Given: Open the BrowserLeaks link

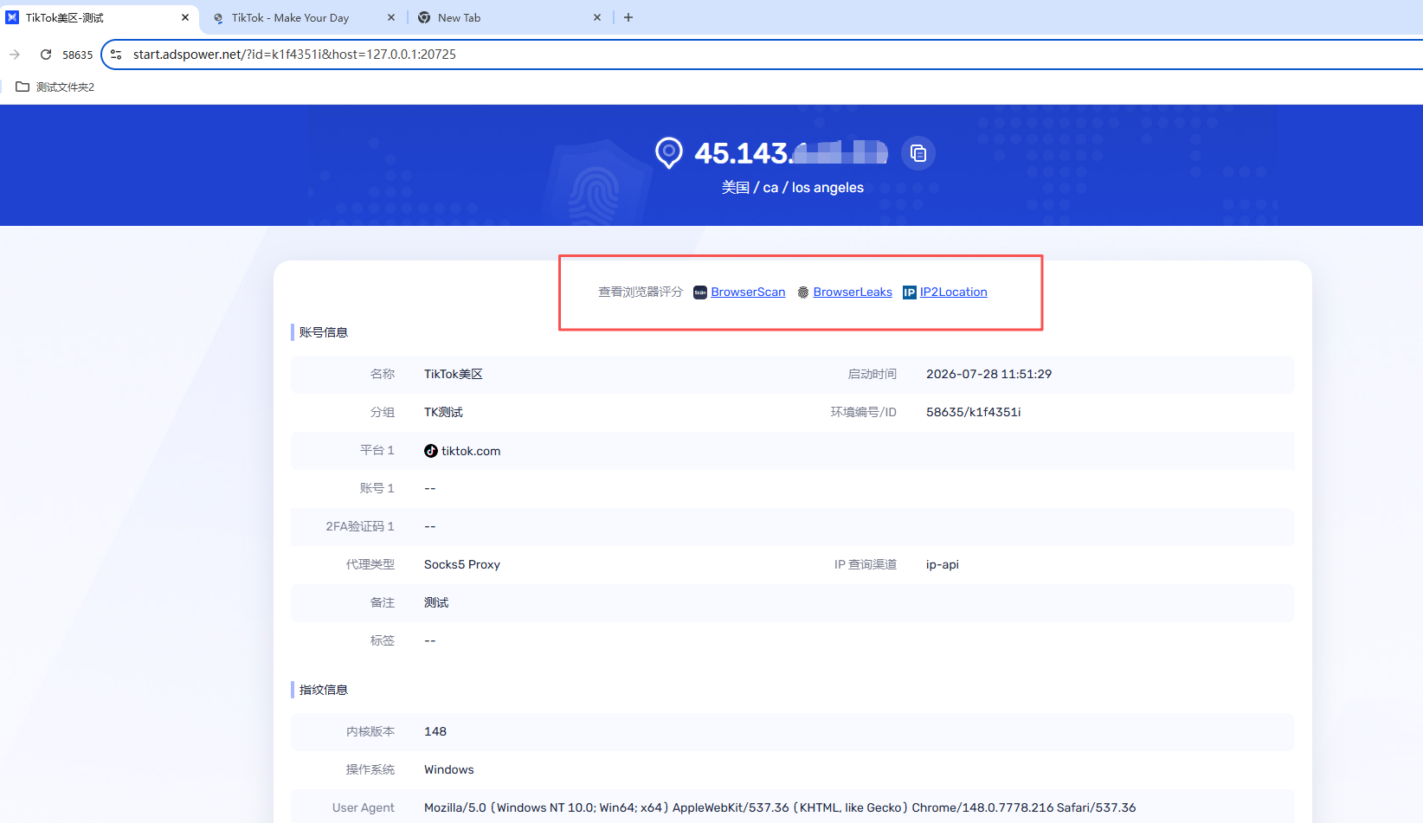Looking at the screenshot, I should click(853, 293).
